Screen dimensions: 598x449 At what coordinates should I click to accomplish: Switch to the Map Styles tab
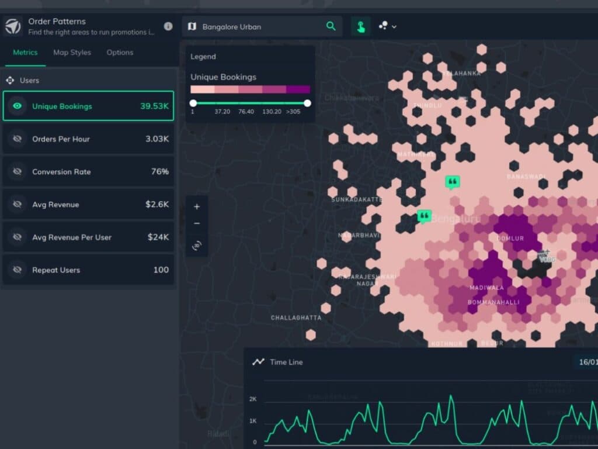(x=72, y=53)
